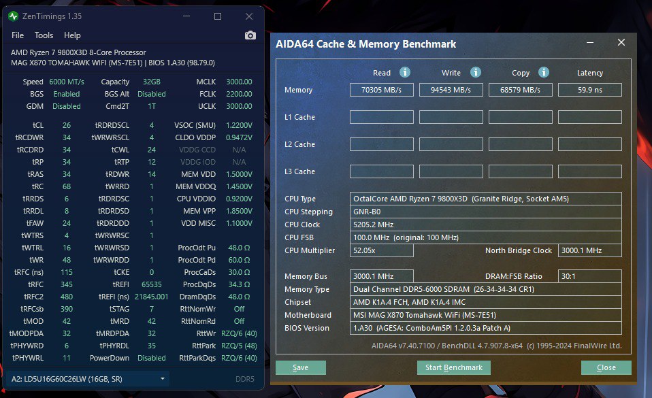Click the Cmd2T value 1T
Screen dimensions: 652x398
tap(151, 106)
